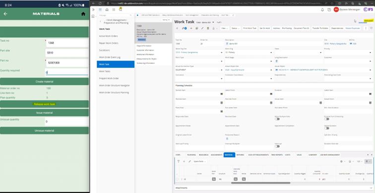Expand the Status dropdown in toolbar
This screenshot has height=193, width=375.
[x=235, y=28]
